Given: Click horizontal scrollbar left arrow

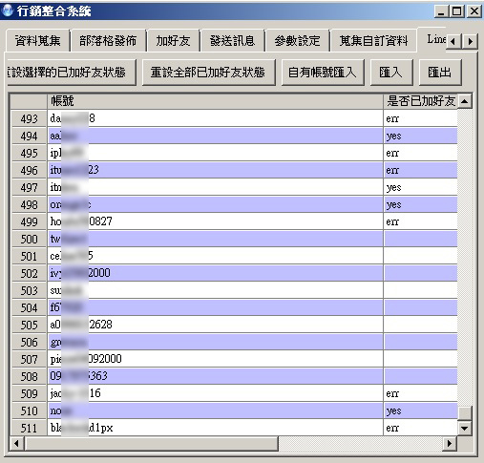Looking at the screenshot, I should tap(16, 443).
